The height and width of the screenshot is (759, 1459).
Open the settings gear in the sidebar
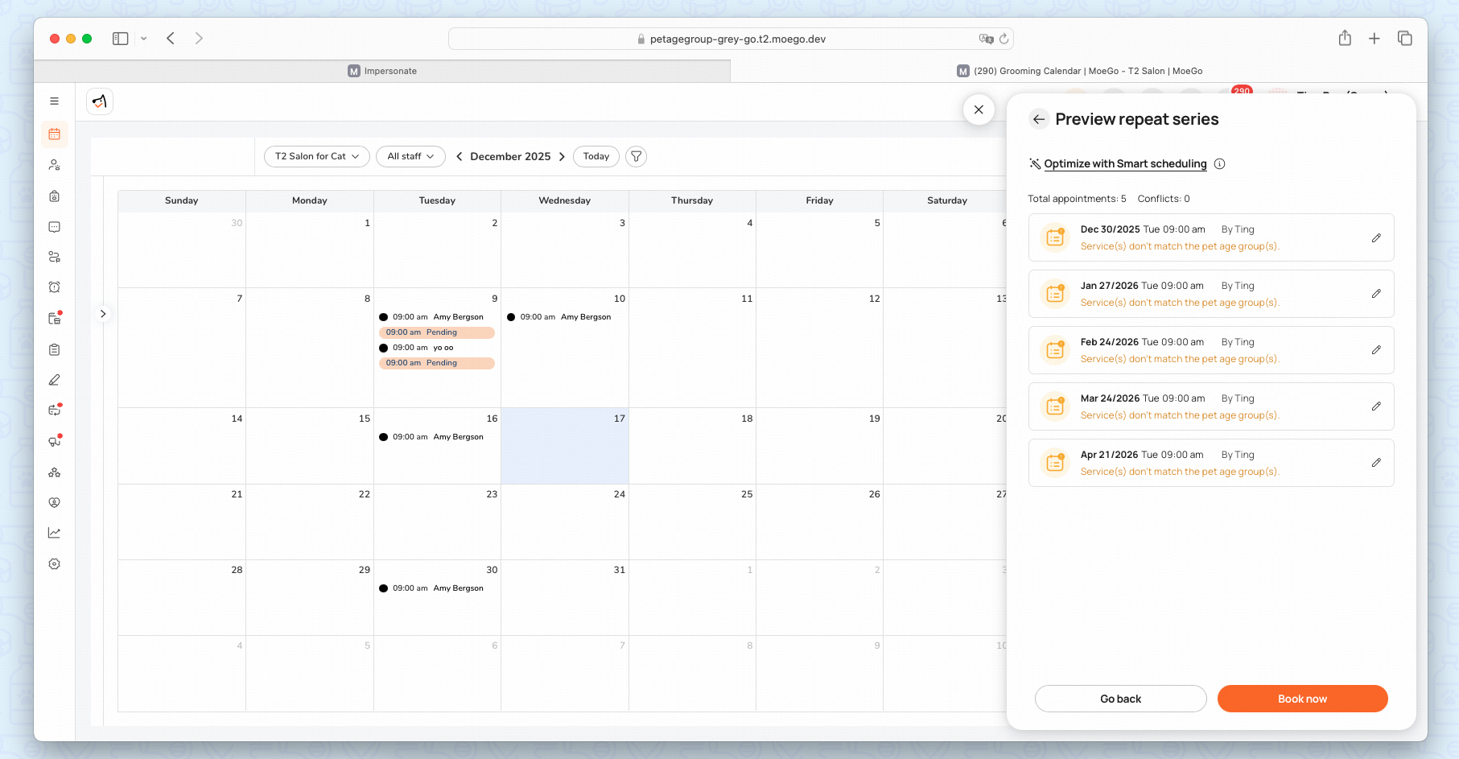coord(54,564)
